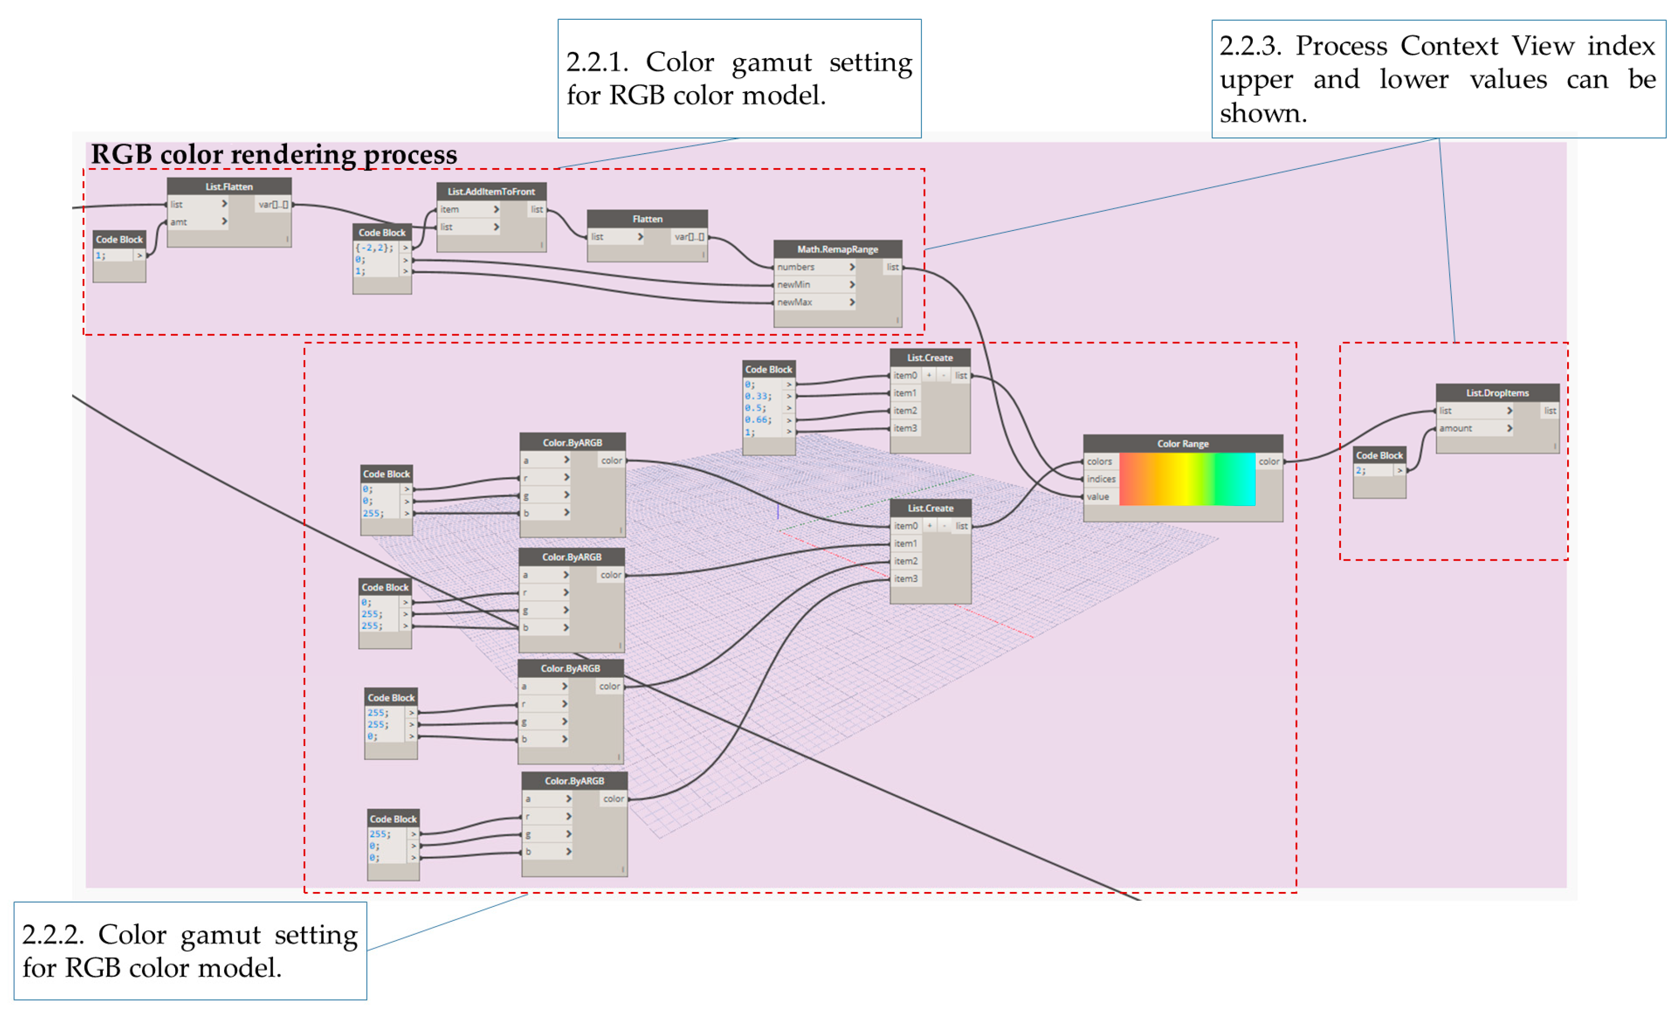Click the numbers input port of Math.RemapRange

(815, 267)
